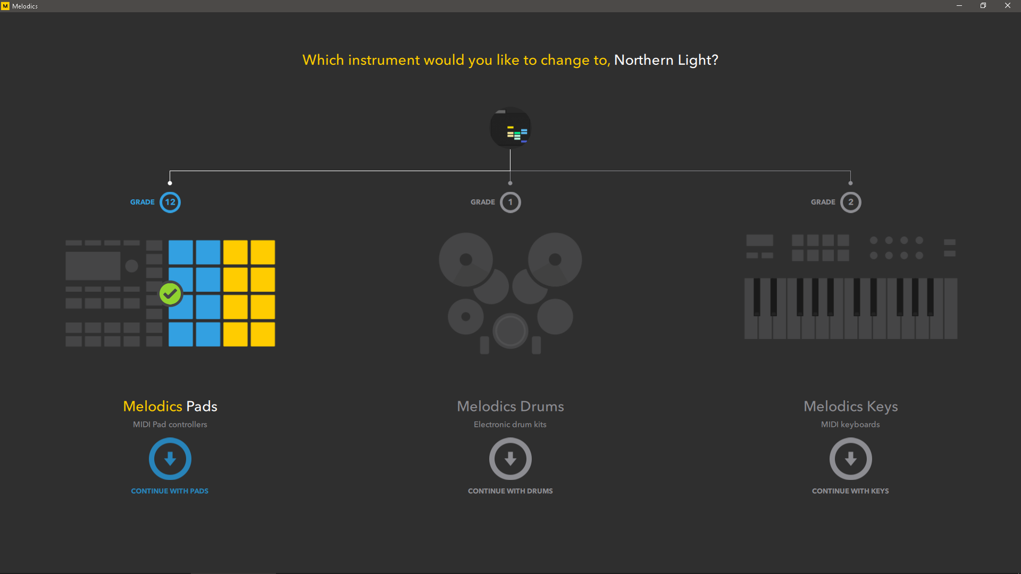
Task: Restore down the Melodics window
Action: (x=983, y=6)
